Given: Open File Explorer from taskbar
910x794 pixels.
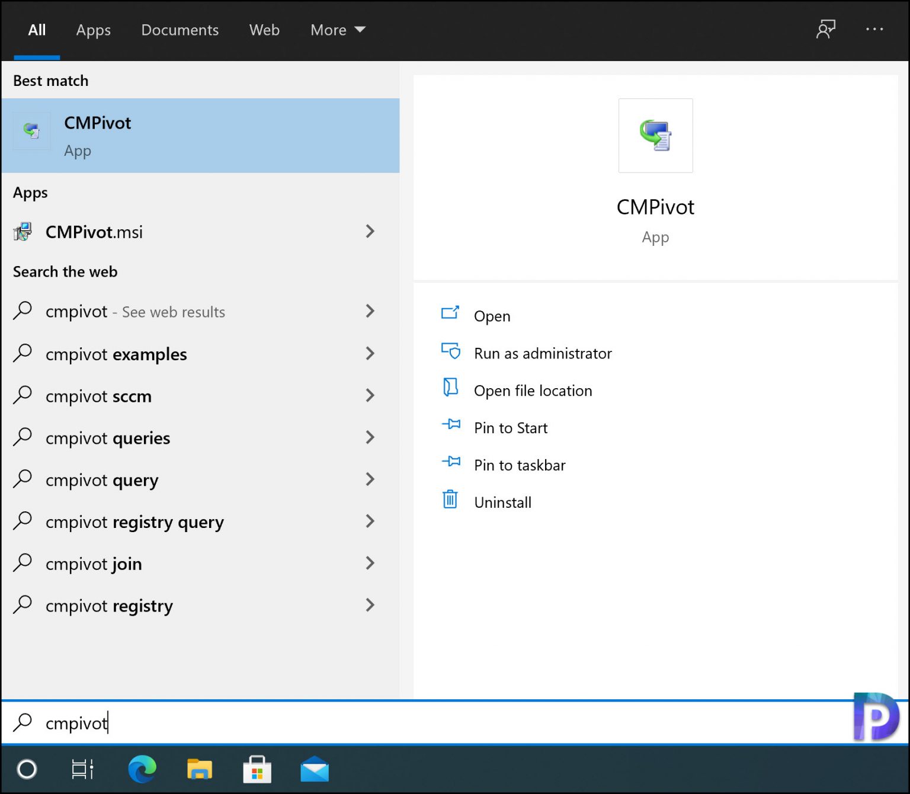Looking at the screenshot, I should point(200,769).
